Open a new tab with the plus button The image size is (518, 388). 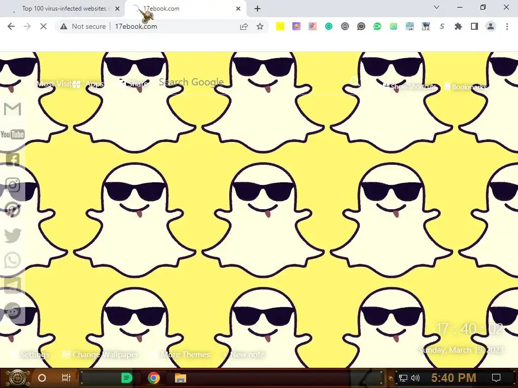(x=257, y=9)
